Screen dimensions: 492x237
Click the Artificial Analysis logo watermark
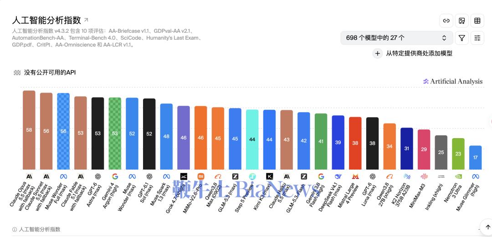tap(453, 82)
